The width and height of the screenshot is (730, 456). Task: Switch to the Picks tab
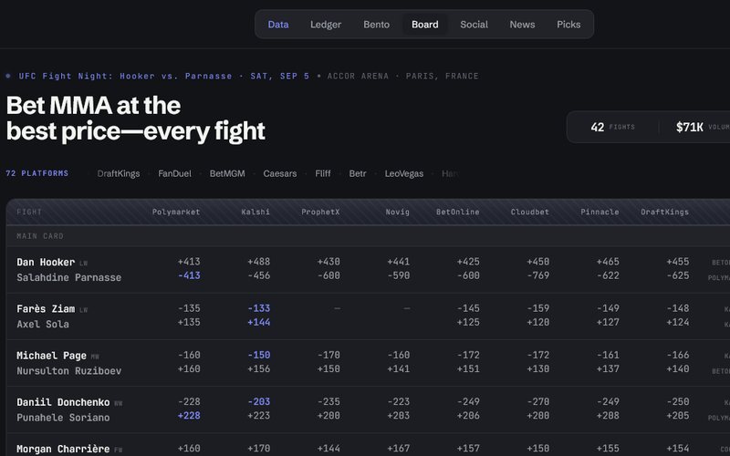coord(568,25)
